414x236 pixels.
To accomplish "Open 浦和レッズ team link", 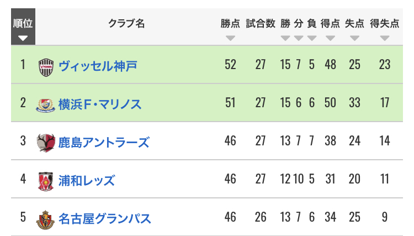I will (87, 181).
